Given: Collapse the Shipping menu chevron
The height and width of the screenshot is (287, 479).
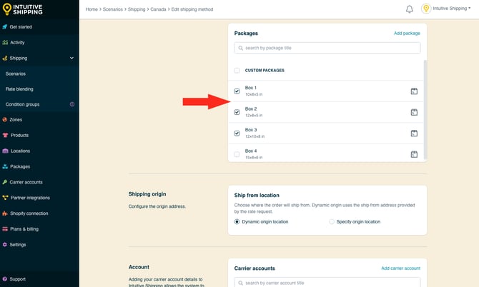Looking at the screenshot, I should click(71, 58).
